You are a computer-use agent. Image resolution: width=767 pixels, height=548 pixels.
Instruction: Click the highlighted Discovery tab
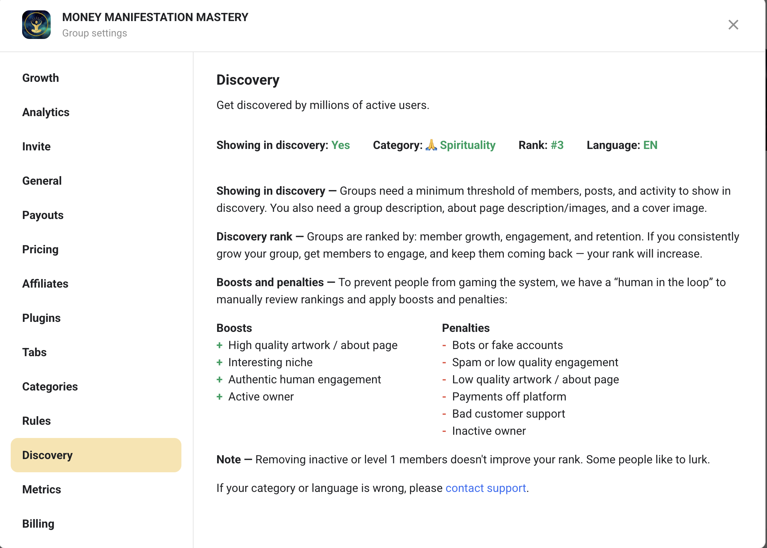(47, 455)
